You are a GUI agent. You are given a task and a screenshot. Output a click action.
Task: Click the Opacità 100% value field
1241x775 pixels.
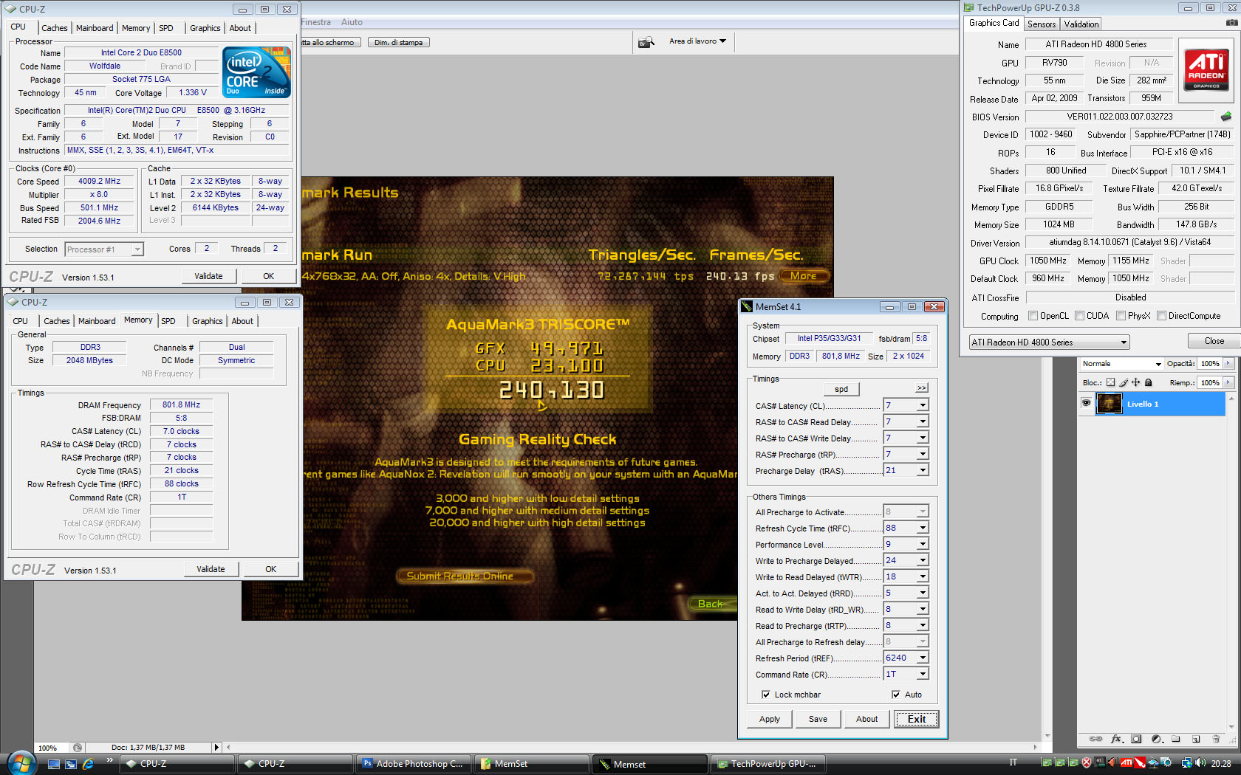point(1210,363)
